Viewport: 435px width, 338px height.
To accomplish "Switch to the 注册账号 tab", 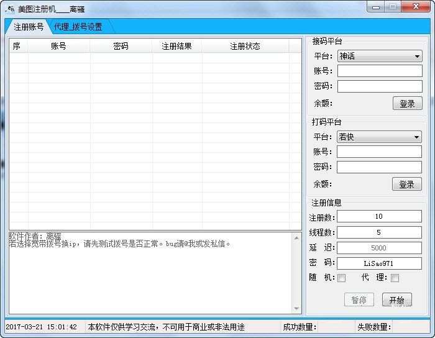I will (29, 27).
